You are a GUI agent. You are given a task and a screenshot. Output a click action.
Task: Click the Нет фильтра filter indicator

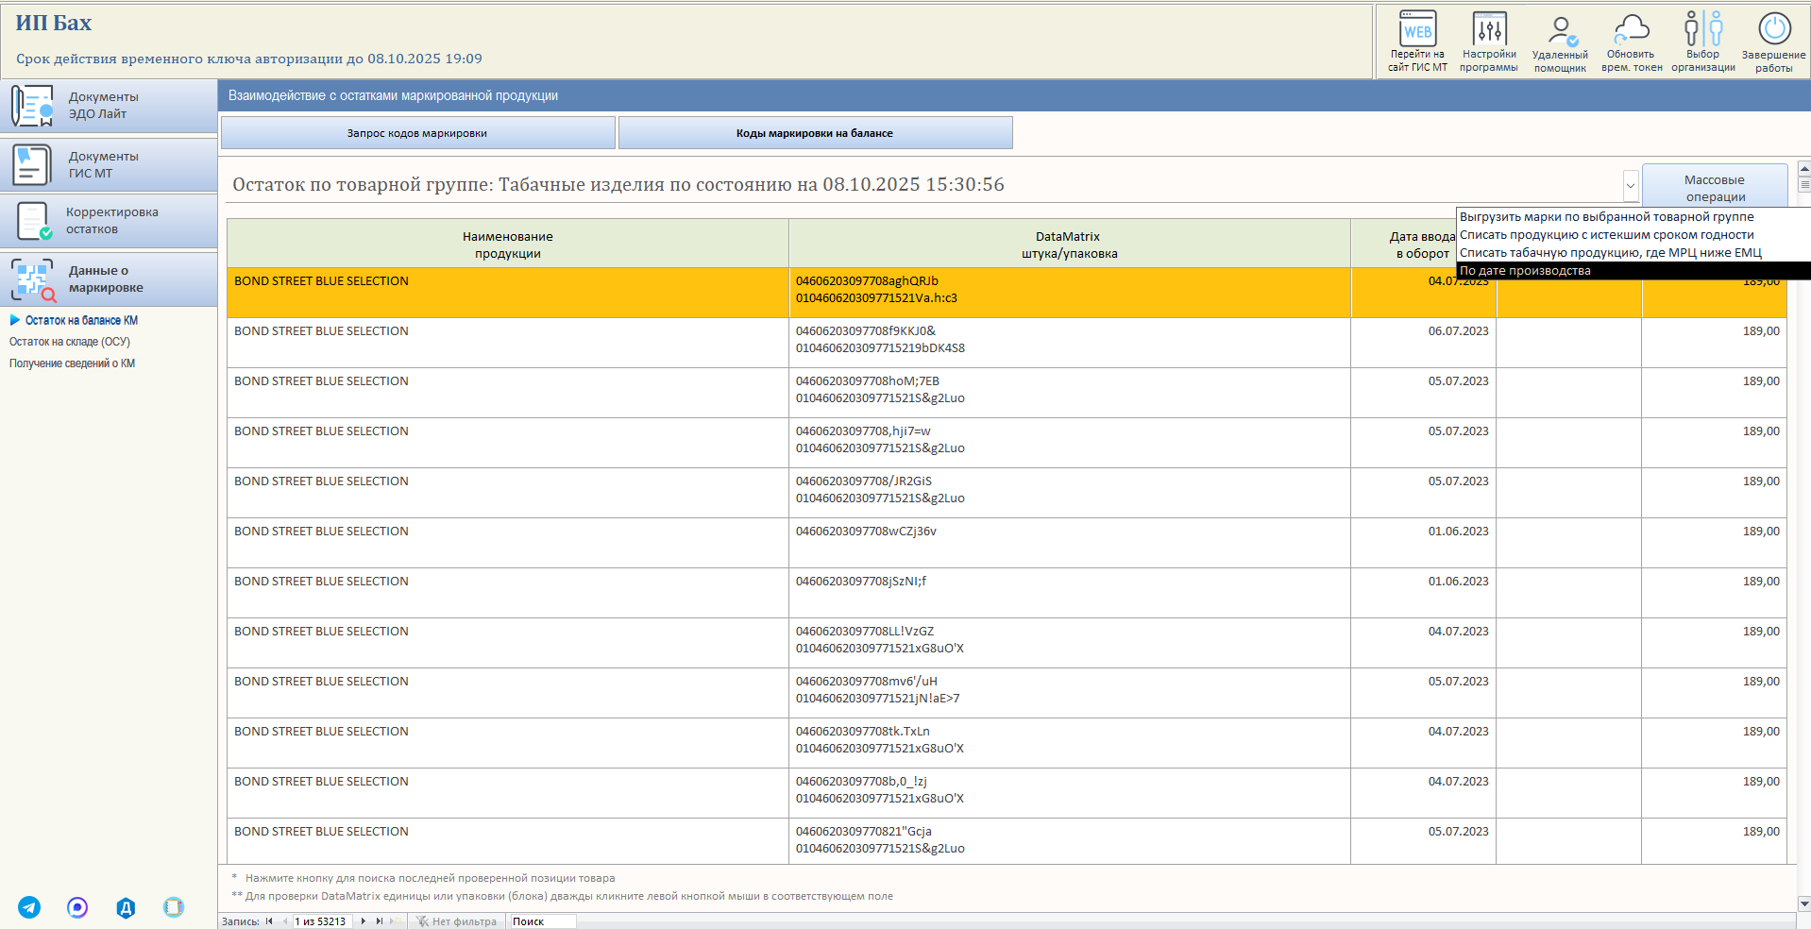(x=457, y=921)
